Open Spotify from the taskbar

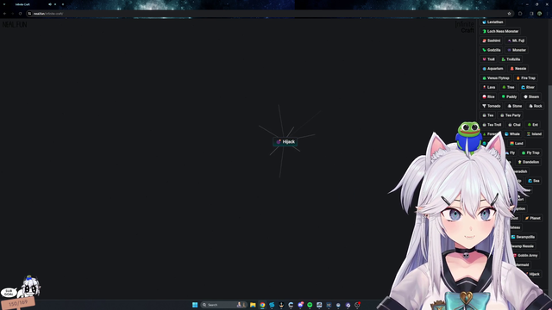(x=310, y=305)
